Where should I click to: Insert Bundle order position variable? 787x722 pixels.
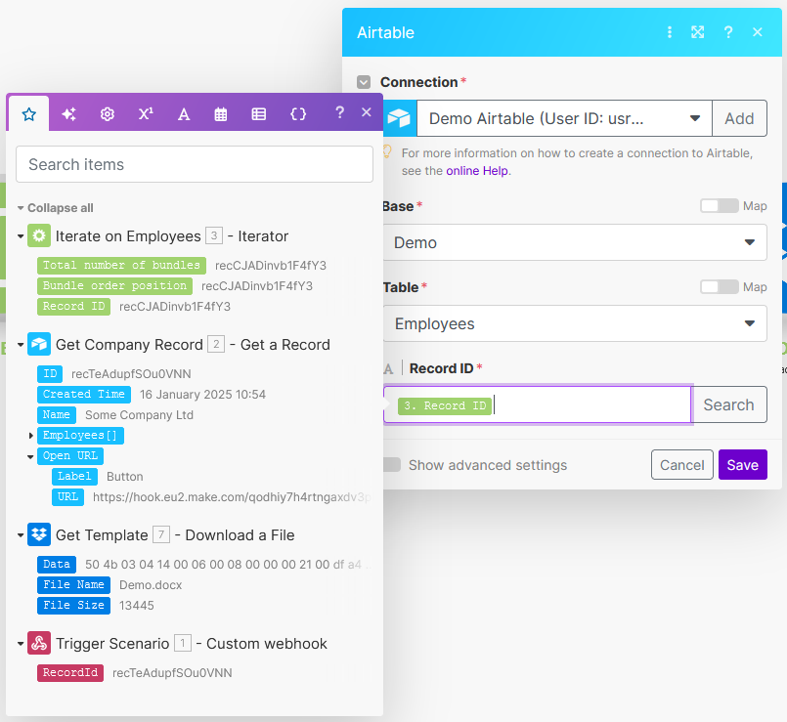click(x=114, y=285)
